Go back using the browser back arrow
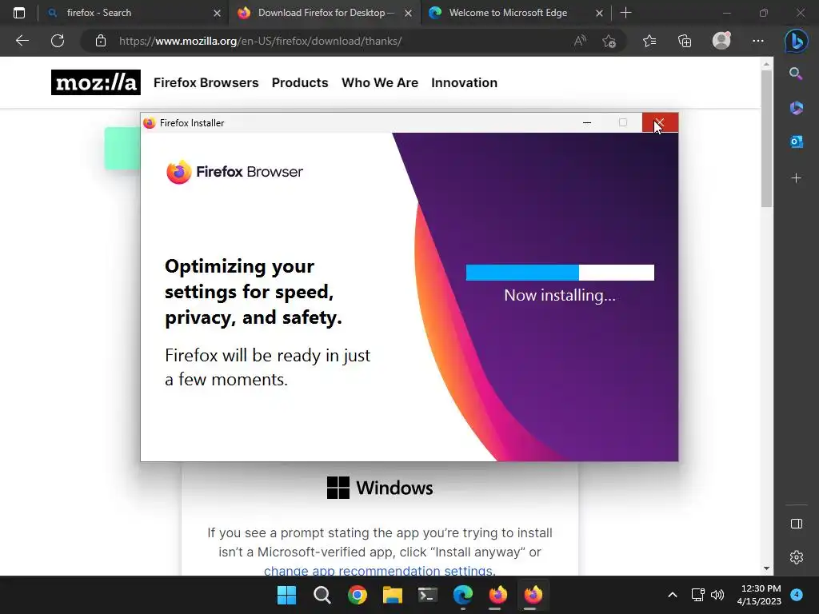 (22, 41)
